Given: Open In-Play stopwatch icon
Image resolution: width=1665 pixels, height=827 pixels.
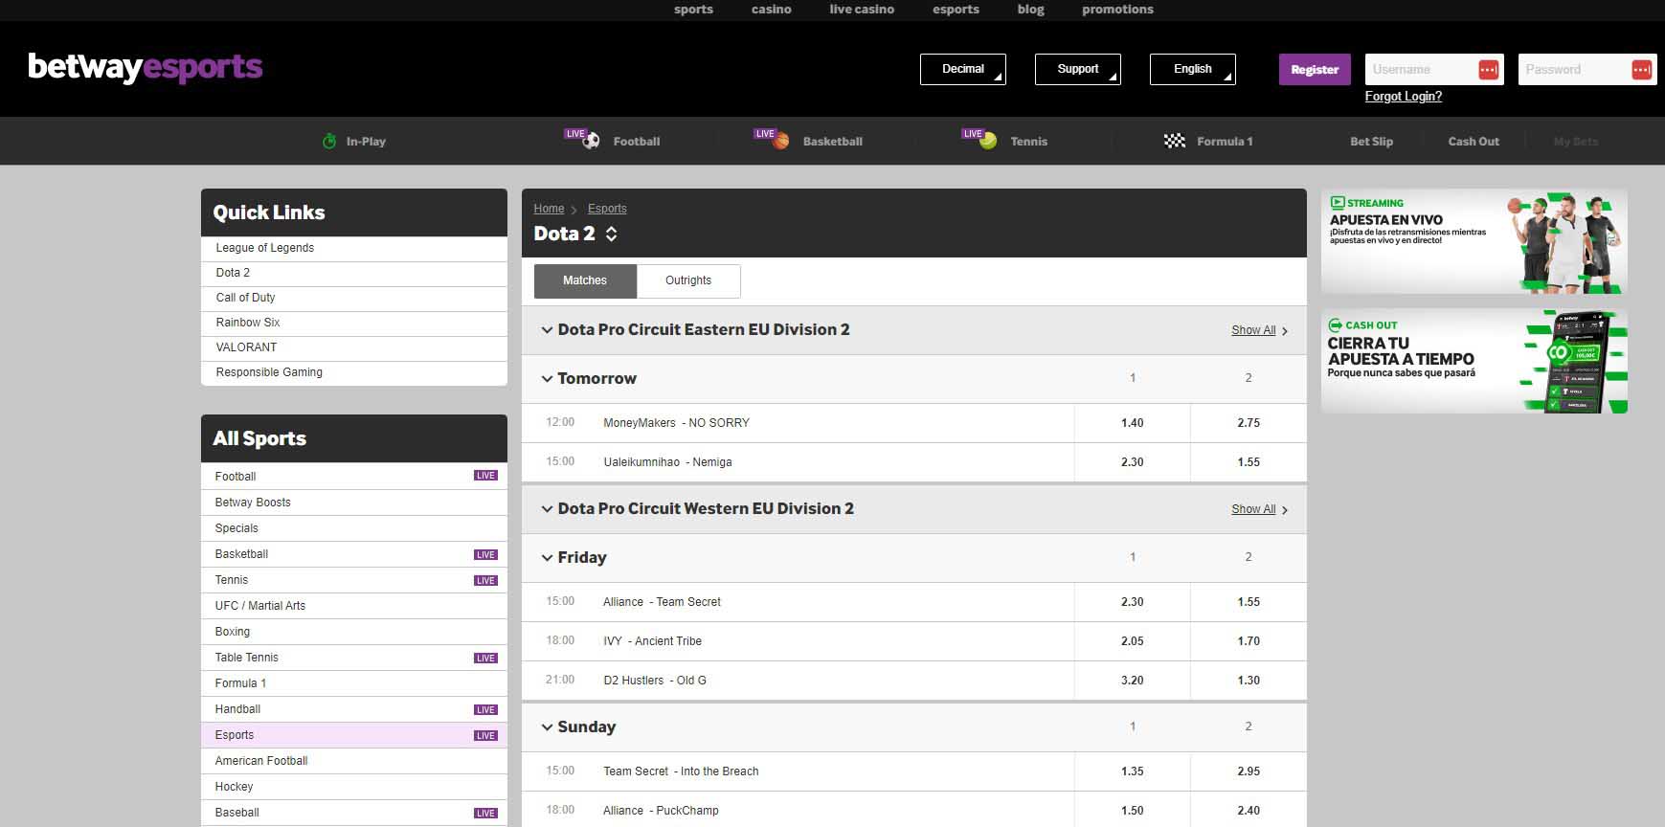Looking at the screenshot, I should coord(329,141).
